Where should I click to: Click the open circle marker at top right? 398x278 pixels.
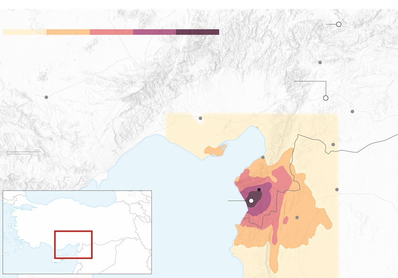click(339, 24)
